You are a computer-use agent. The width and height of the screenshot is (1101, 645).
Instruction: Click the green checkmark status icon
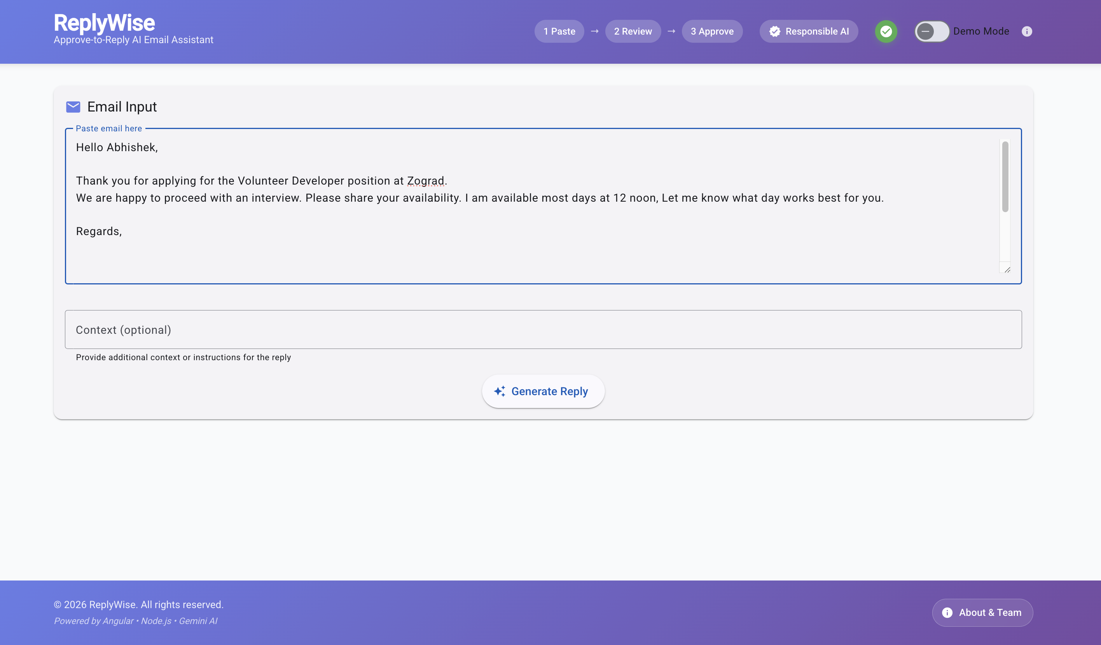[x=886, y=31]
